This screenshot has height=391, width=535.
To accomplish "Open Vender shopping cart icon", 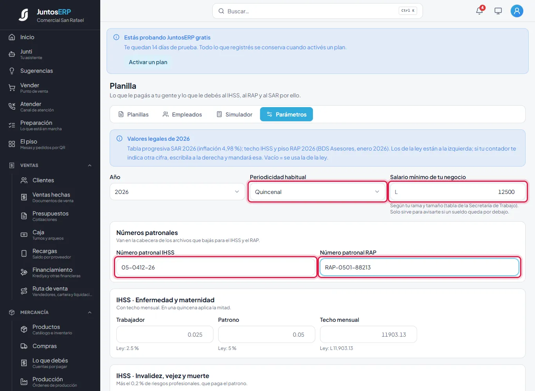I will tap(12, 88).
